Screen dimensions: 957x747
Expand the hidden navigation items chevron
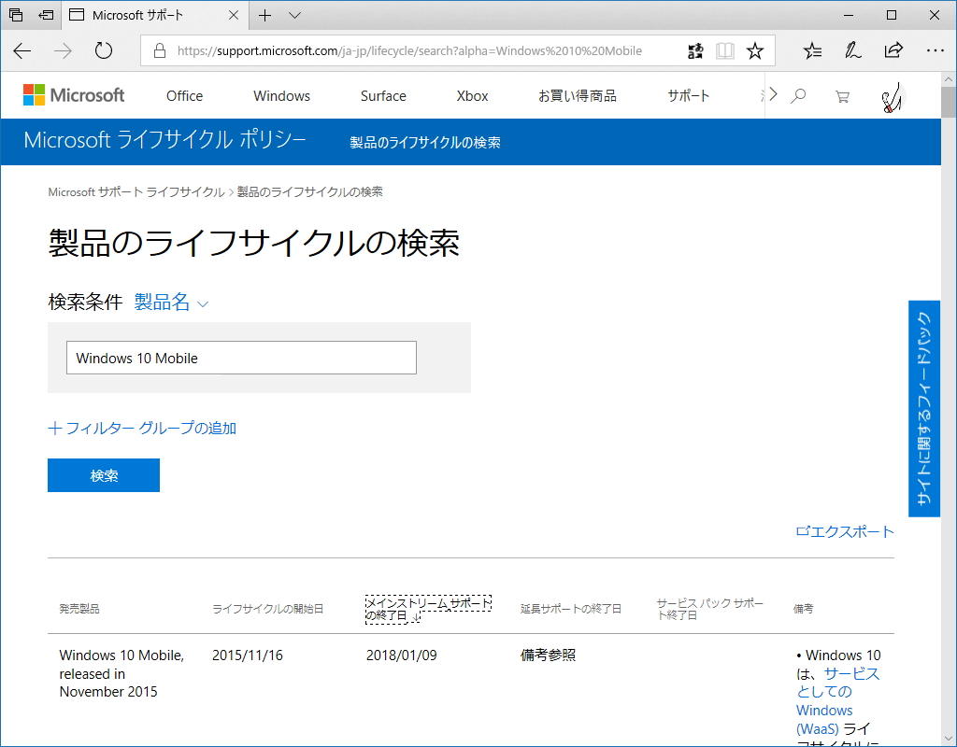pyautogui.click(x=773, y=94)
